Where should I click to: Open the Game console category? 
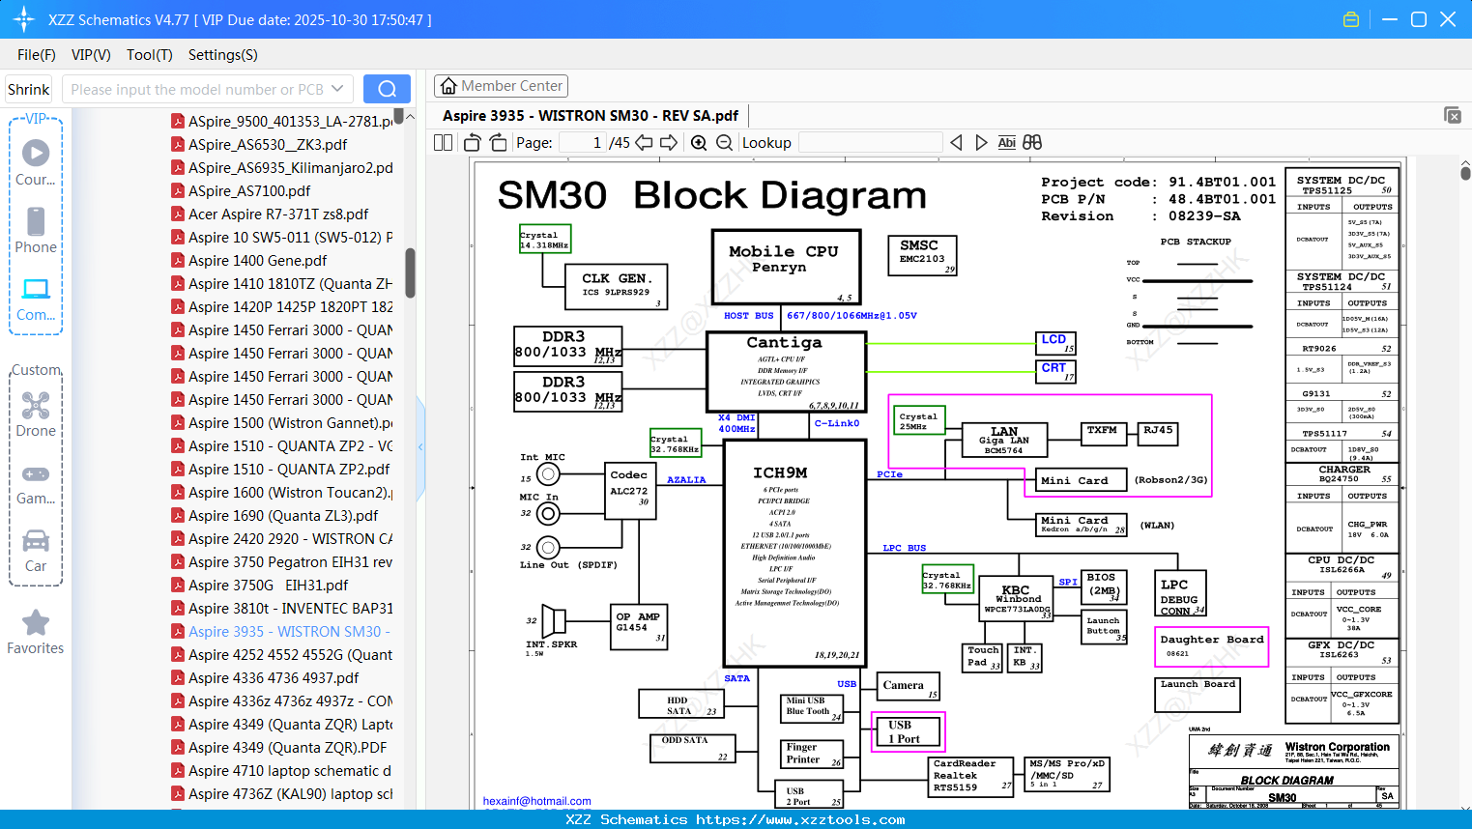point(36,483)
